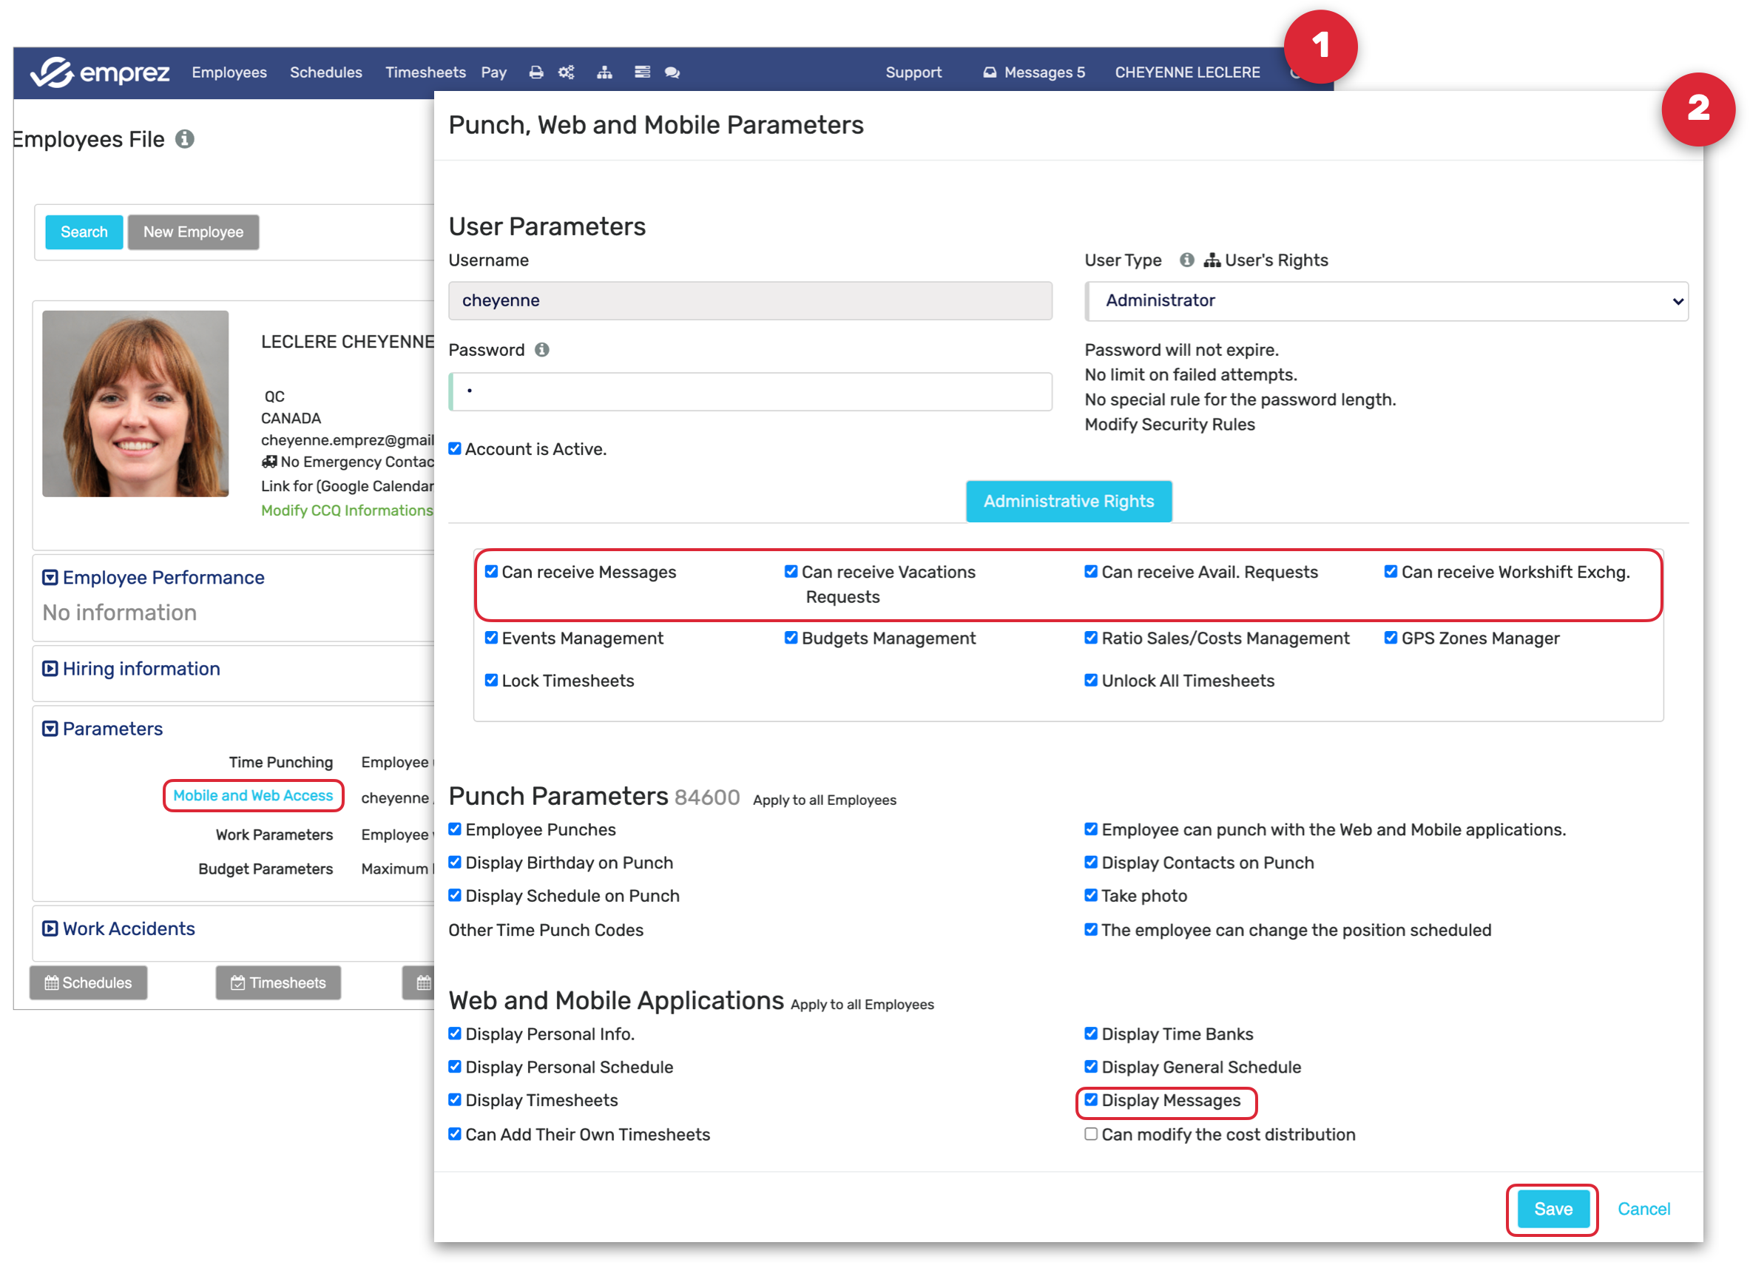Open the settings gears icon
This screenshot has width=1750, height=1268.
[567, 72]
